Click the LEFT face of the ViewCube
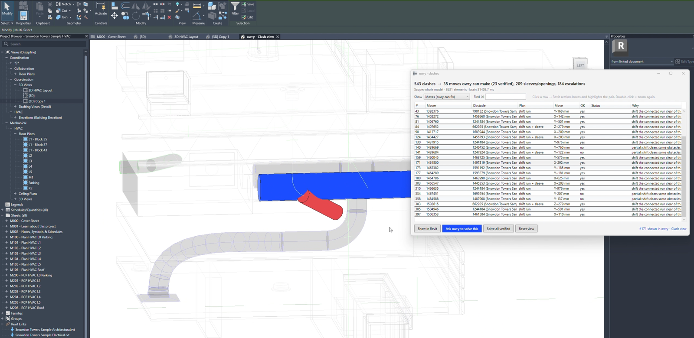The height and width of the screenshot is (338, 694). click(580, 65)
